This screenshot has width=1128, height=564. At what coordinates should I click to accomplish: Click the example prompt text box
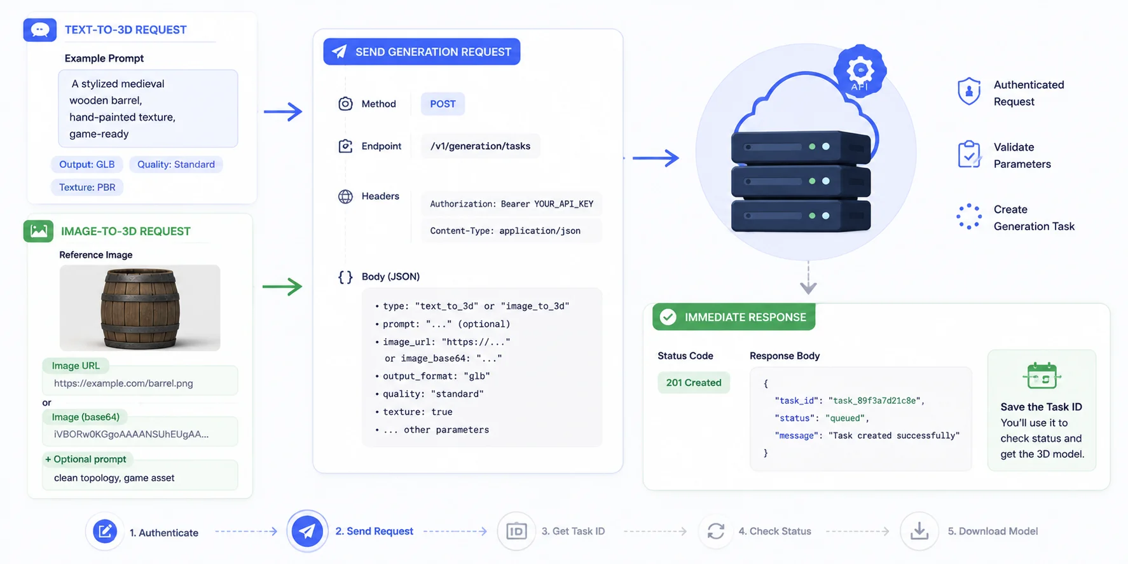click(x=148, y=109)
